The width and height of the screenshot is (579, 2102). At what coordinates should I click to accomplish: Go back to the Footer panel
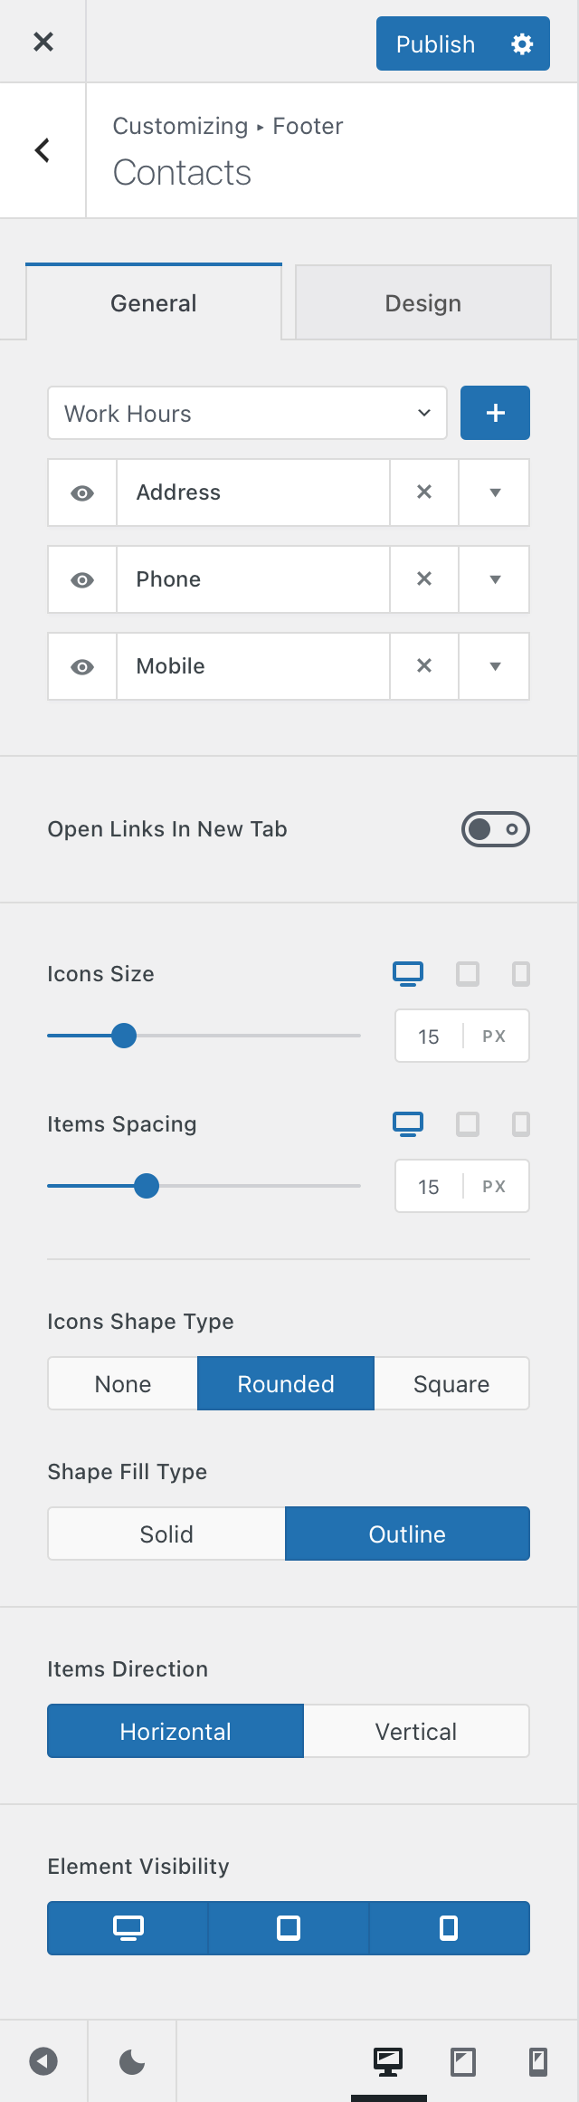(43, 150)
